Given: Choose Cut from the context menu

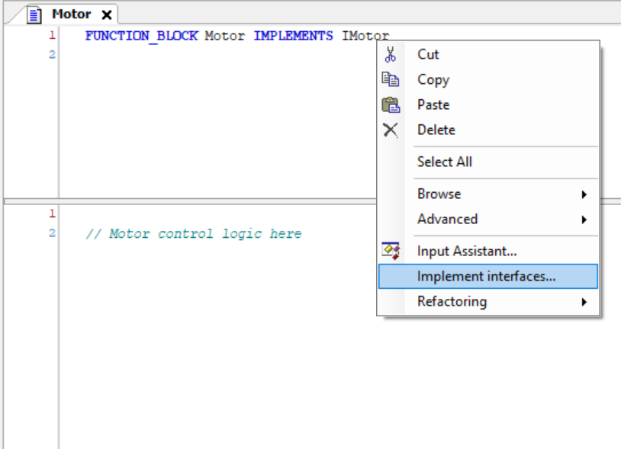Looking at the screenshot, I should (x=488, y=55).
